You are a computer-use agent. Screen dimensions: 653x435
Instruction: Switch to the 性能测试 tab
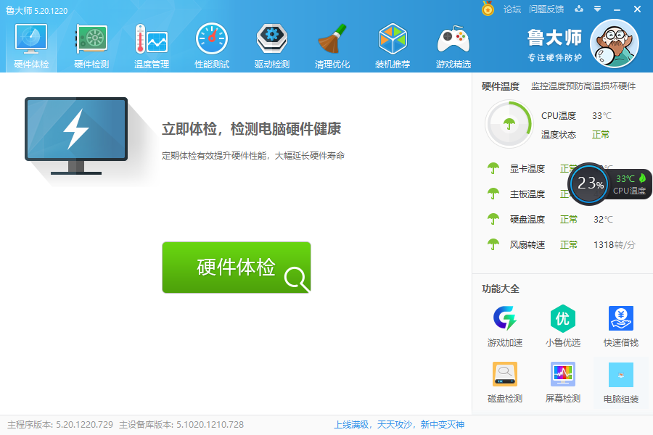tap(212, 43)
